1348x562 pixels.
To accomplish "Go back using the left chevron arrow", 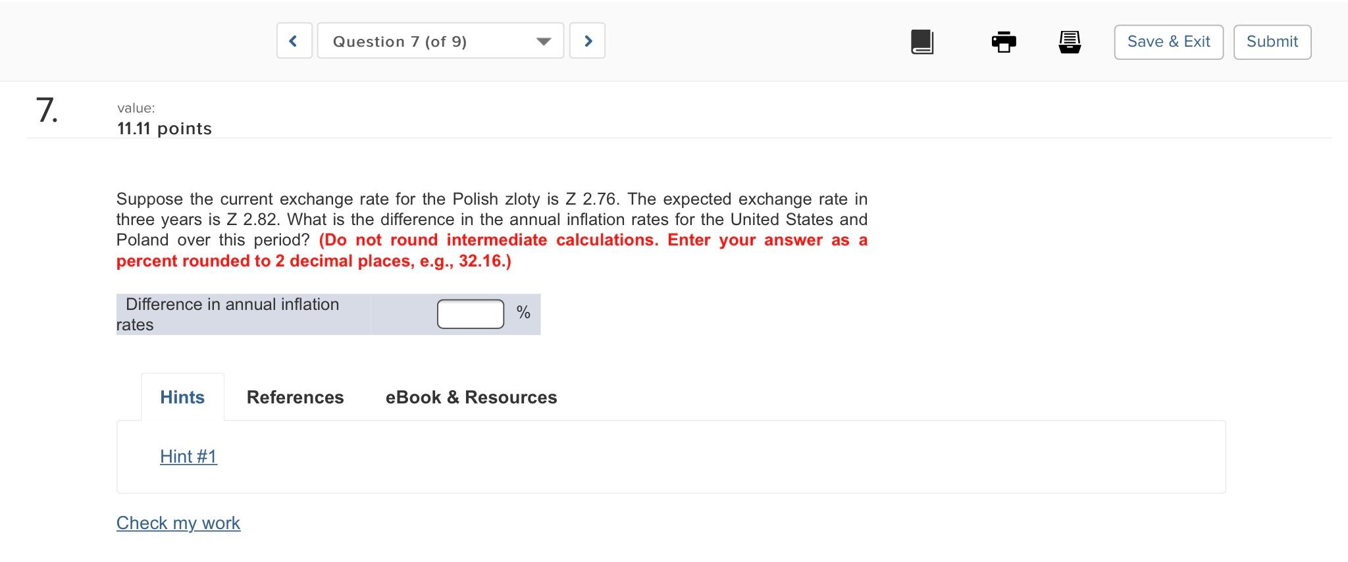I will pos(294,40).
